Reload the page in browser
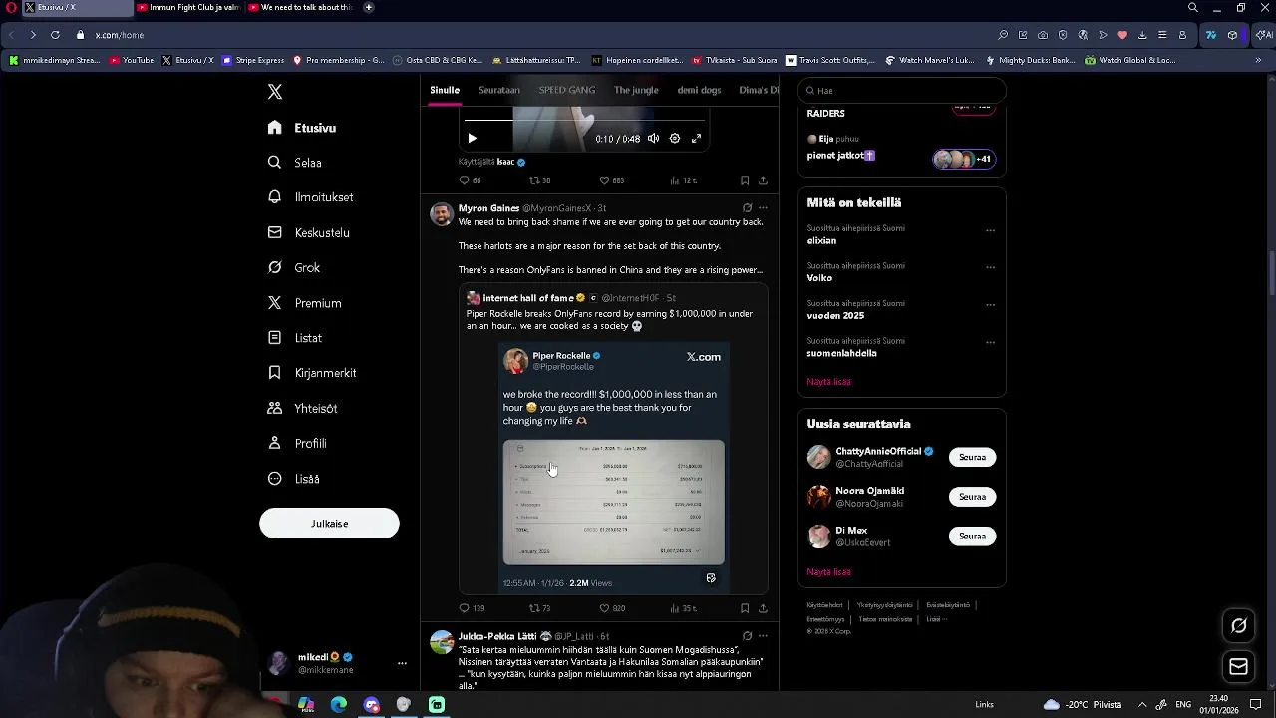The width and height of the screenshot is (1276, 718). click(x=55, y=35)
